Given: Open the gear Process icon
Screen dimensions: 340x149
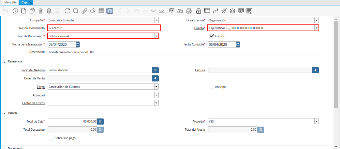Looking at the screenshot, I should (x=233, y=11).
